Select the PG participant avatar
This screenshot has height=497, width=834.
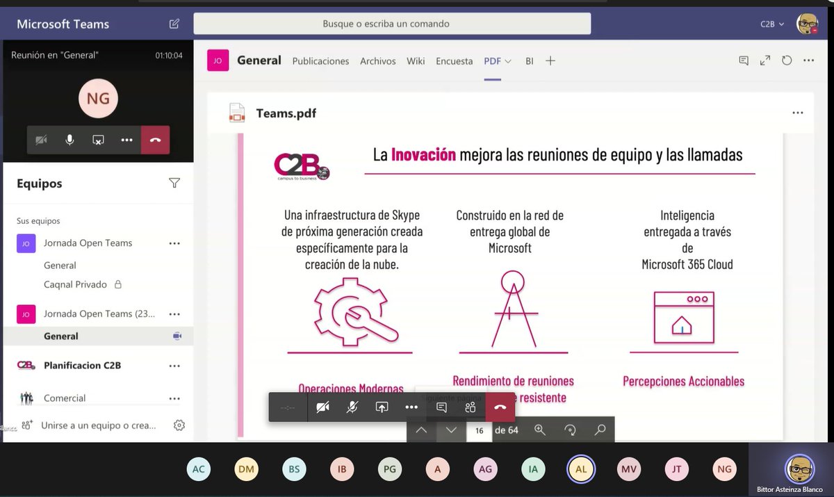390,469
